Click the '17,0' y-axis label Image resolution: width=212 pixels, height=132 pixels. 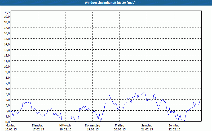click(x=7, y=28)
